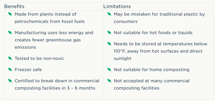The image size is (215, 101).
Task: Click the 'Limitations' column header
Action: pyautogui.click(x=117, y=7)
